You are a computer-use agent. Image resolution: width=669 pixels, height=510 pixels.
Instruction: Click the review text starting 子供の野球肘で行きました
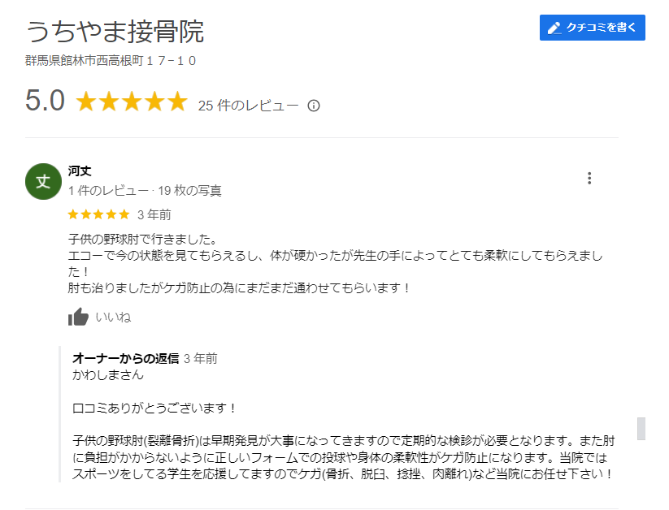143,240
